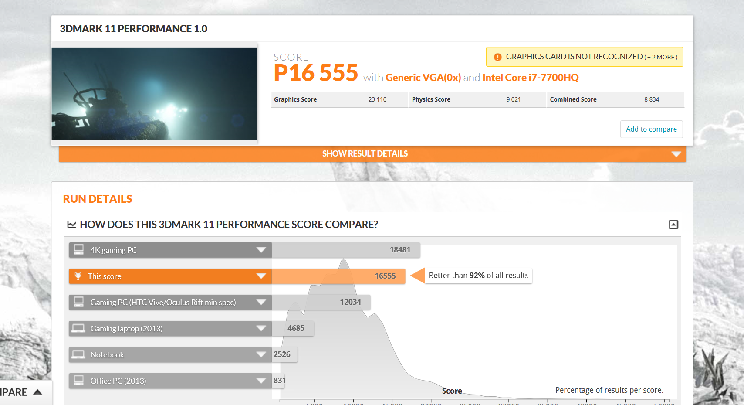Click the Graphics card is not recognized banner

pyautogui.click(x=584, y=57)
